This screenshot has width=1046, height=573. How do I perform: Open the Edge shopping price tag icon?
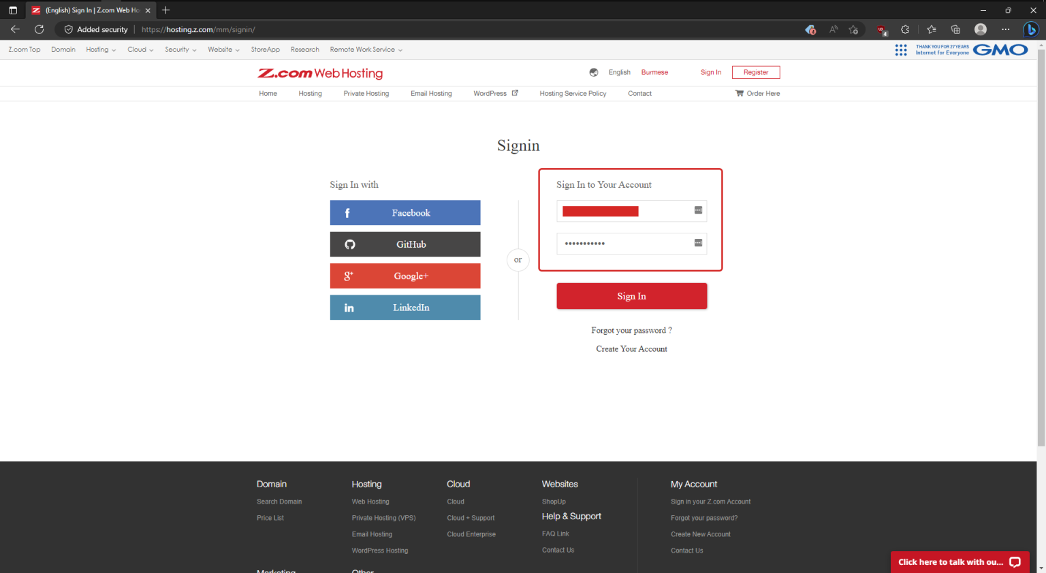pos(810,29)
